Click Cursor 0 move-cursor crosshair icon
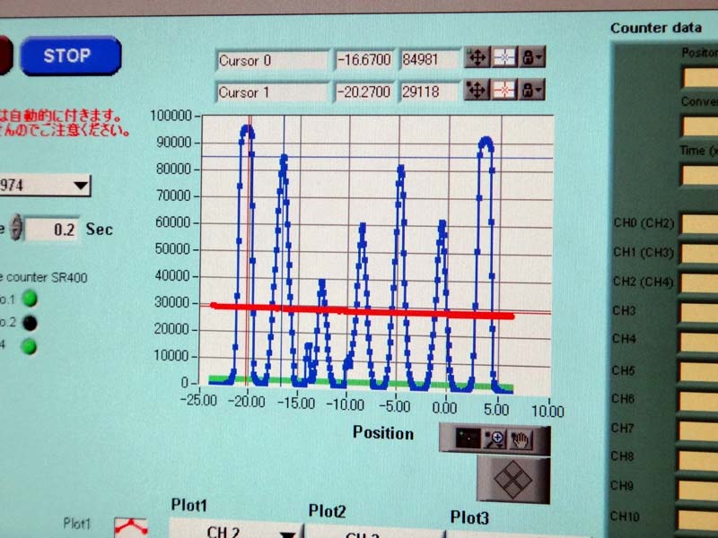The height and width of the screenshot is (538, 718). click(477, 59)
